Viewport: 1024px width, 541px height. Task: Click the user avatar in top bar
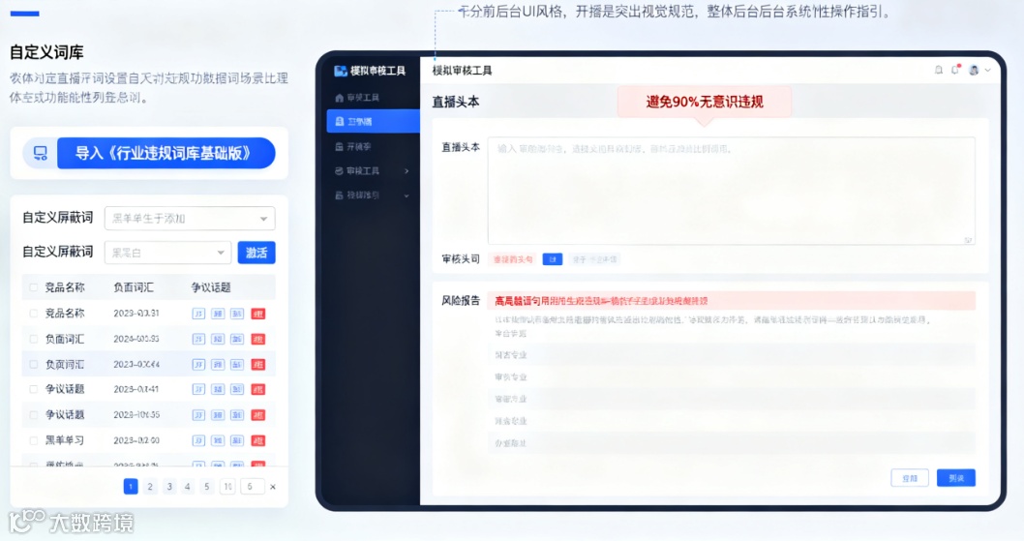tap(974, 70)
